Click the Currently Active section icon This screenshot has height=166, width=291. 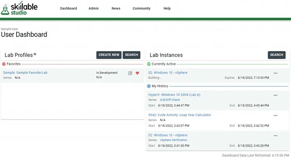(x=149, y=64)
